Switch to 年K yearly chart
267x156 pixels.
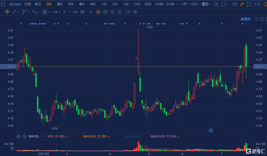pyautogui.click(x=93, y=4)
